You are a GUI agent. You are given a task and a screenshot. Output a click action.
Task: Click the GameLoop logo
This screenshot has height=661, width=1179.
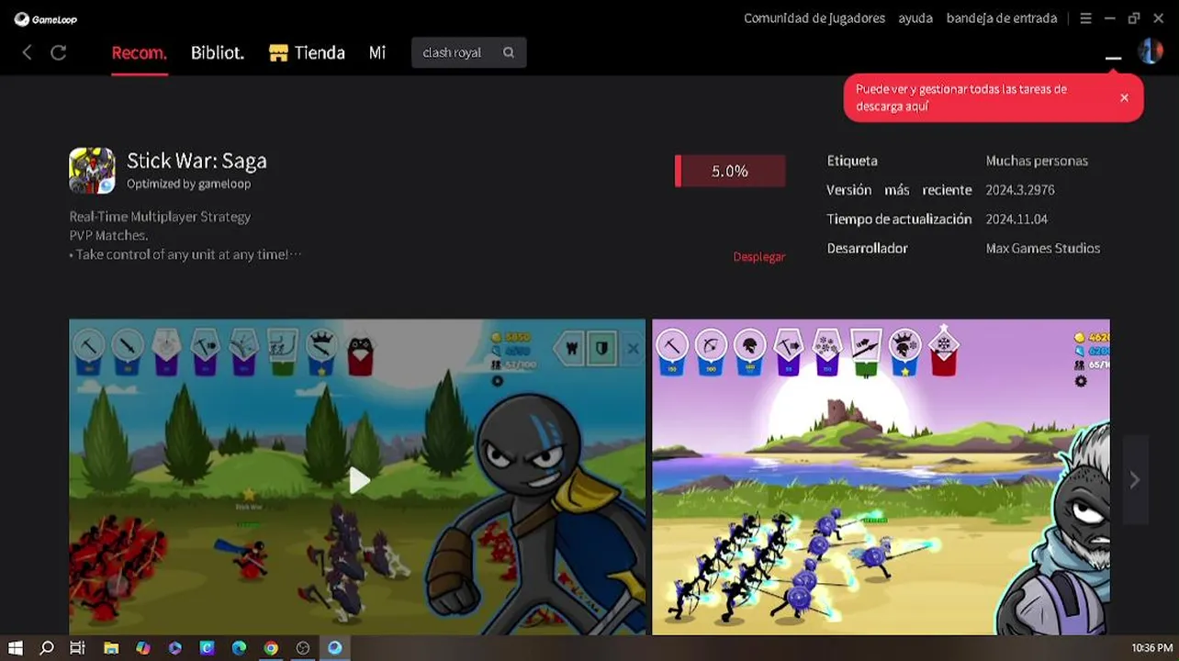coord(46,18)
